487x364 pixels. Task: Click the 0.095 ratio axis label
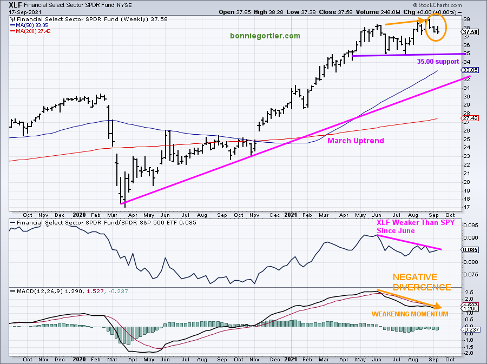coord(470,226)
